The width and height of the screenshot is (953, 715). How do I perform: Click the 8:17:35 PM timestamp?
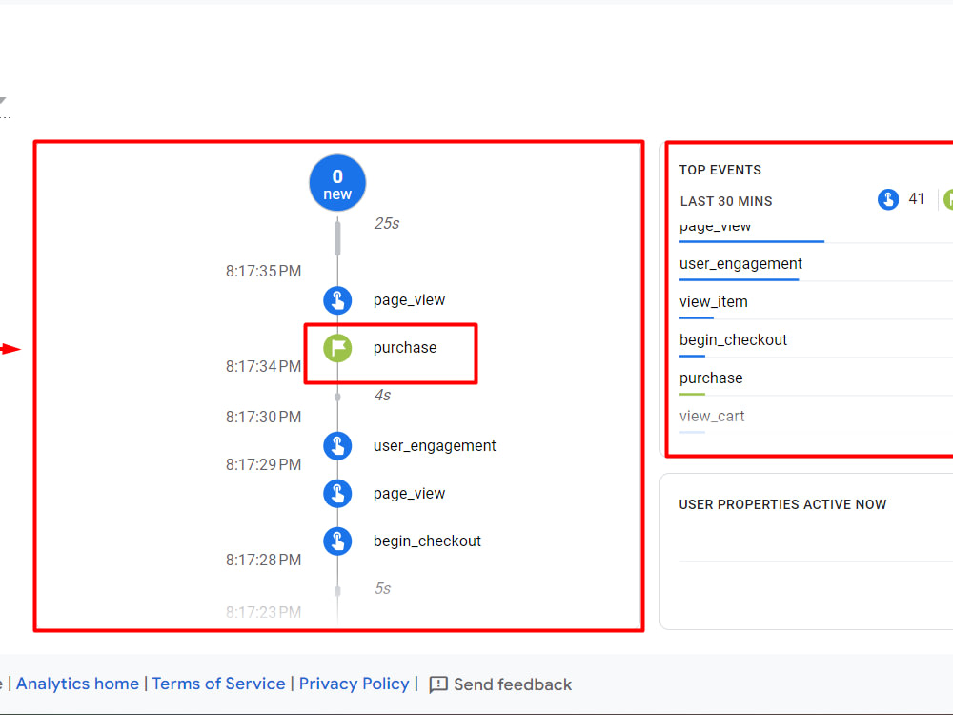pyautogui.click(x=264, y=271)
